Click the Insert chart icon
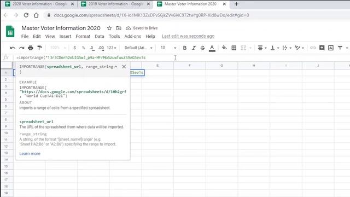This screenshot has width=350, height=197. [x=330, y=48]
